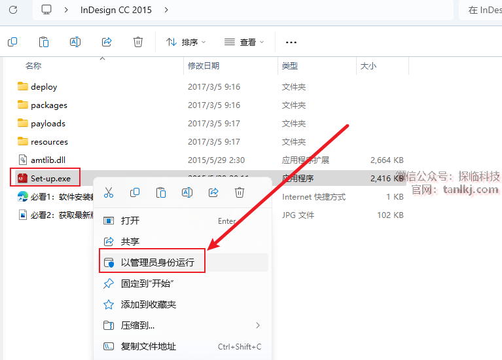Select 复制文件地址 menu entry

[x=149, y=346]
